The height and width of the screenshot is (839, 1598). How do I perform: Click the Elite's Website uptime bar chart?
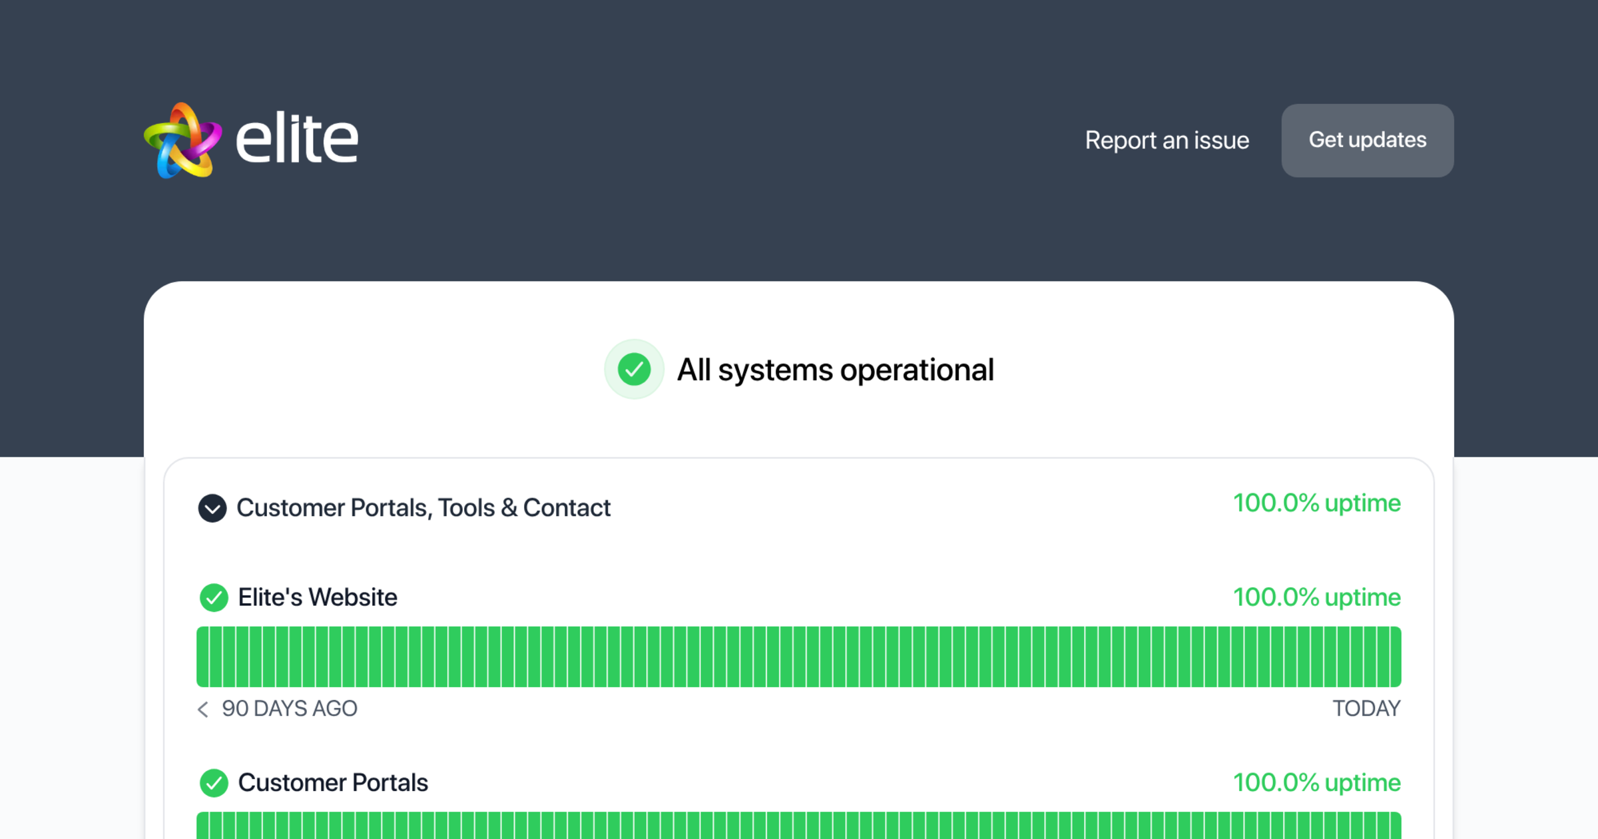click(799, 657)
